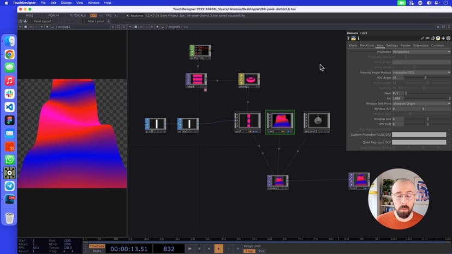Open the operator help question mark icon
This screenshot has height=254, width=452.
tap(349, 39)
